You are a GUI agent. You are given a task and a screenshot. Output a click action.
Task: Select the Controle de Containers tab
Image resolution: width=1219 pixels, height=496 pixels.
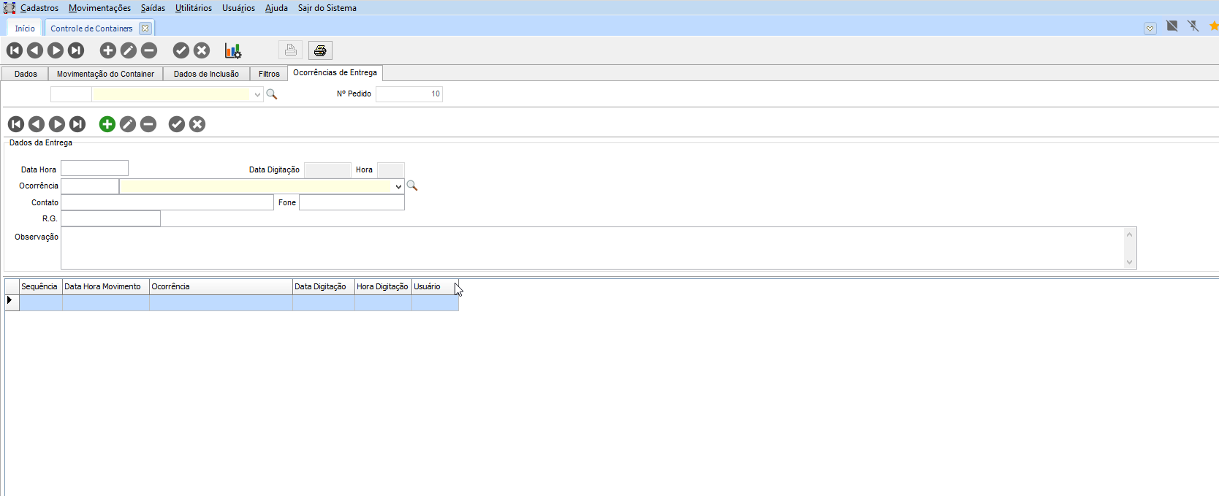(91, 28)
